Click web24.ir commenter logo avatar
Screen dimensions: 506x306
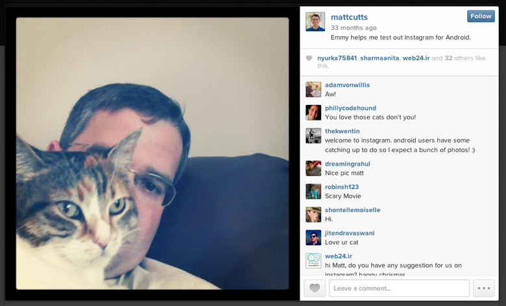tap(313, 261)
